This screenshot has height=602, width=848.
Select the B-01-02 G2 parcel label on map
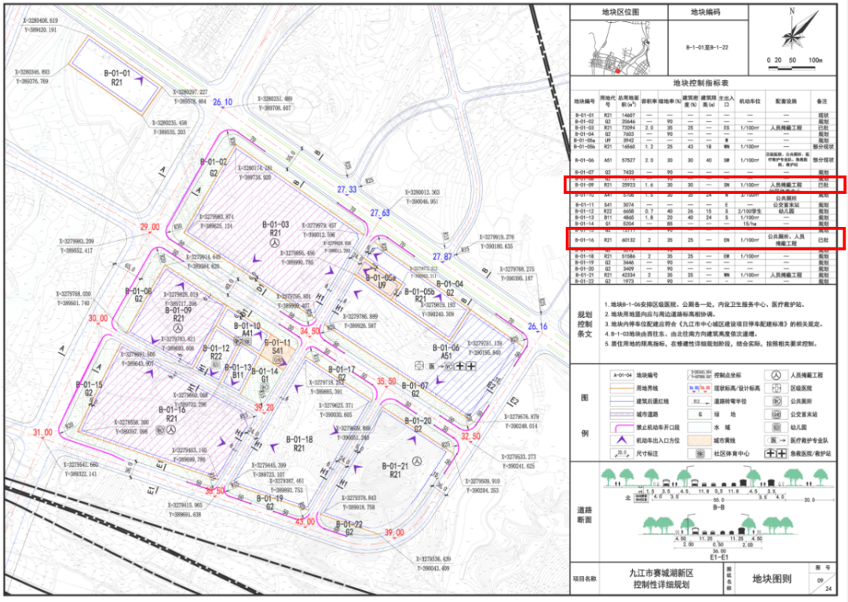point(214,167)
